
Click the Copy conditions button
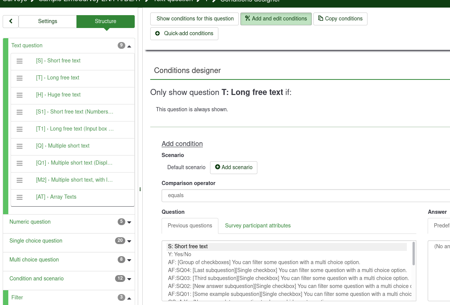pyautogui.click(x=340, y=19)
